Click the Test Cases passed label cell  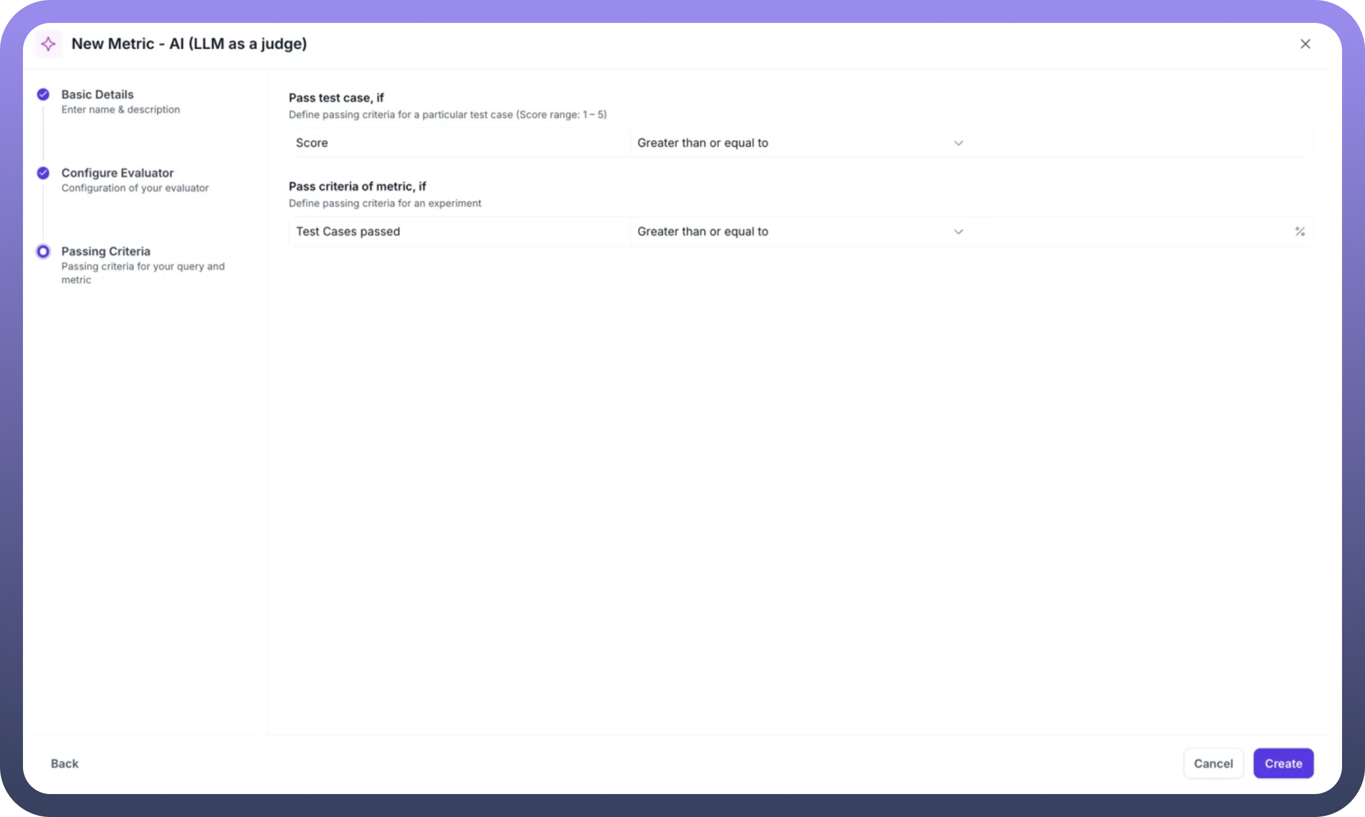pos(459,232)
